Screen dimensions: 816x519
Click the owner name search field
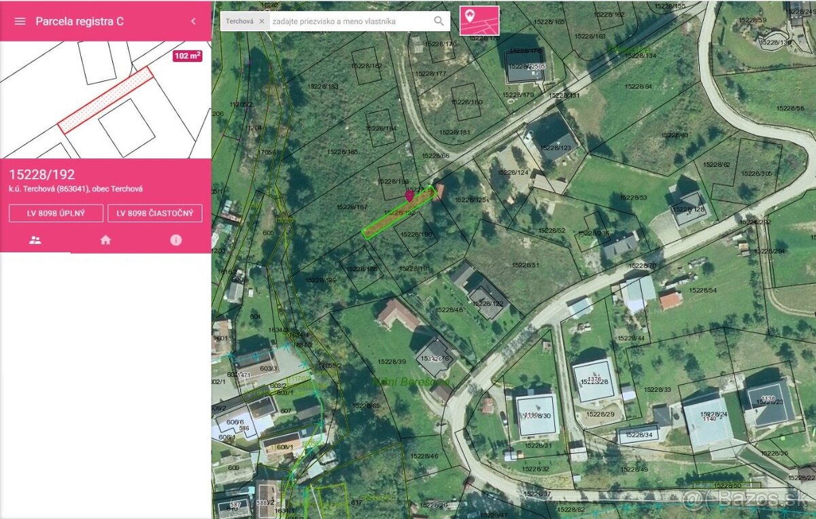click(350, 21)
